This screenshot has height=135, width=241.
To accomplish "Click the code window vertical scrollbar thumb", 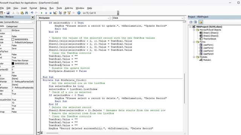I will 184,88.
